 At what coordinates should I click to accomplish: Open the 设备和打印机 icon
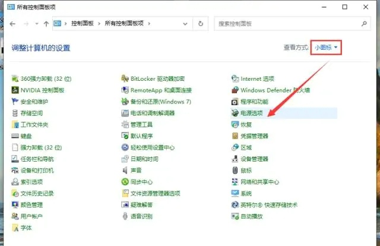click(15, 171)
